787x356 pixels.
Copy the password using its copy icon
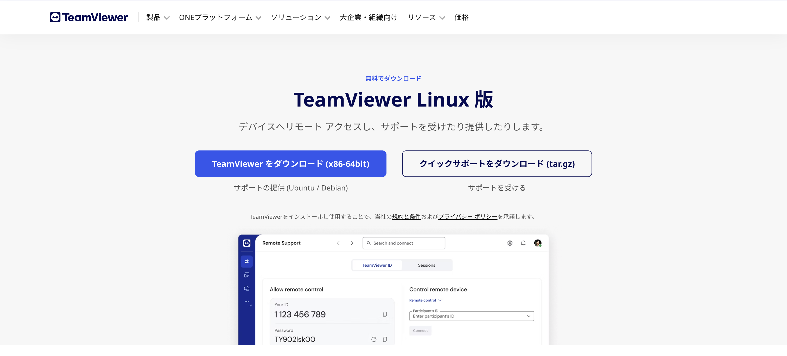tap(385, 339)
